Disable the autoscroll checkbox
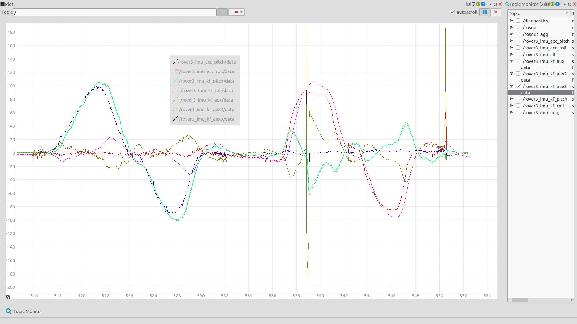The width and height of the screenshot is (577, 324). coord(452,12)
